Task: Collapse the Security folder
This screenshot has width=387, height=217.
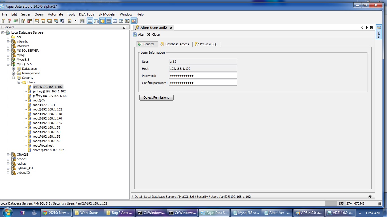Action: (14, 78)
